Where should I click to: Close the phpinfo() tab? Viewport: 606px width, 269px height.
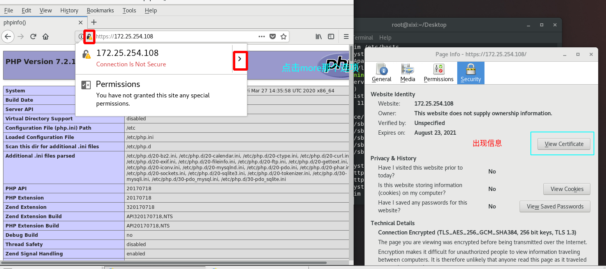click(81, 23)
